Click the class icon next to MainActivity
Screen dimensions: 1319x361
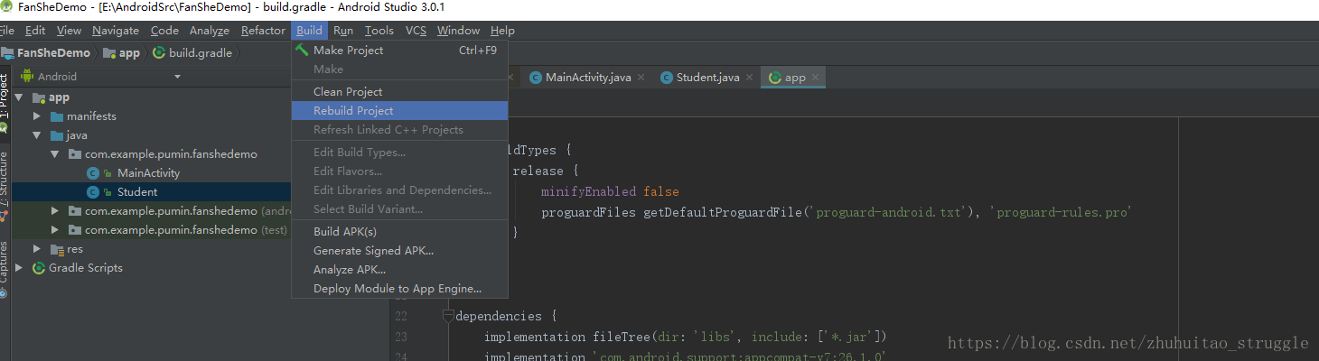93,173
